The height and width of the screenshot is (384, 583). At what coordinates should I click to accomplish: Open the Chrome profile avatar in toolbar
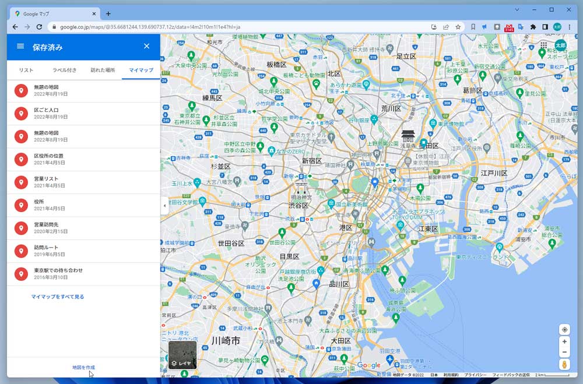[557, 27]
